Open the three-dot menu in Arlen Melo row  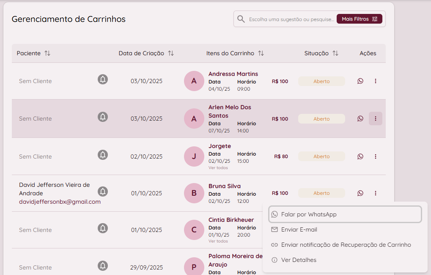pyautogui.click(x=376, y=119)
